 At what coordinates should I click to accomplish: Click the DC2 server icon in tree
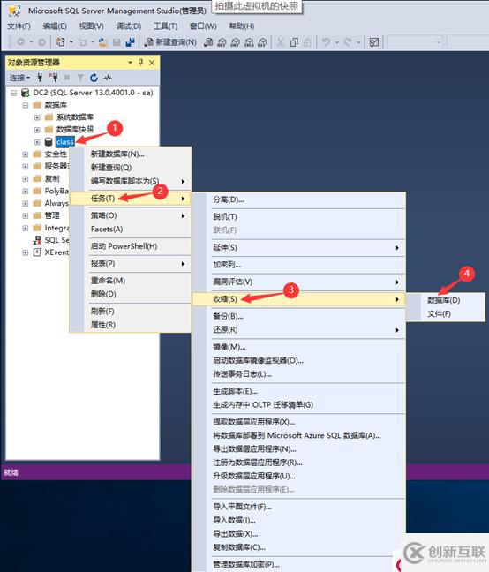point(26,93)
